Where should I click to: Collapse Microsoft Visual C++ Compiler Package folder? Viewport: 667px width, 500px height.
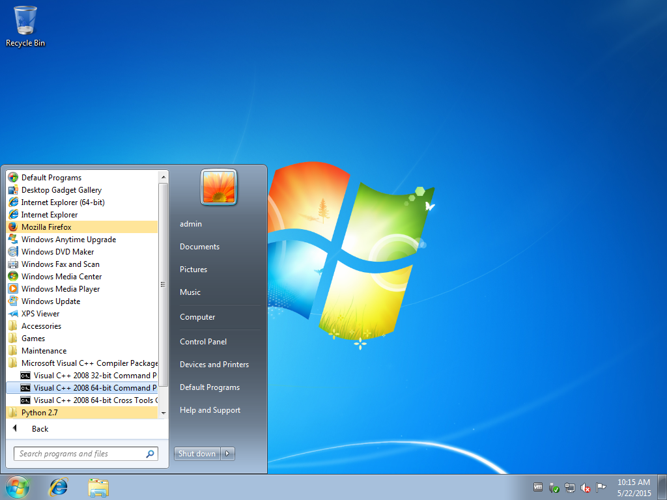coord(82,363)
